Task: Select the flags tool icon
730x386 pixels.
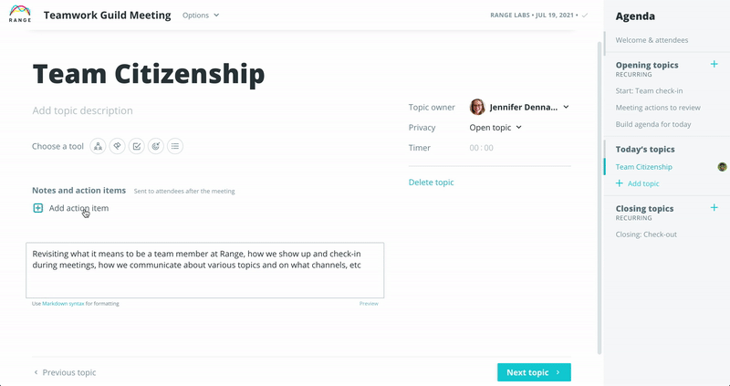Action: click(118, 146)
